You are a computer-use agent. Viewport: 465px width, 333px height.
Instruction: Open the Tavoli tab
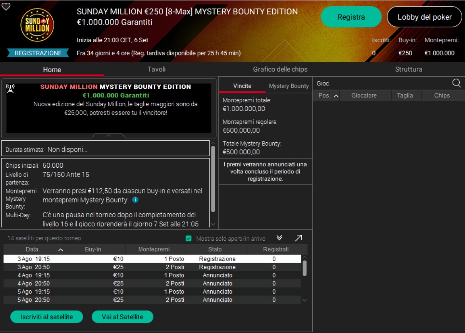click(x=156, y=69)
